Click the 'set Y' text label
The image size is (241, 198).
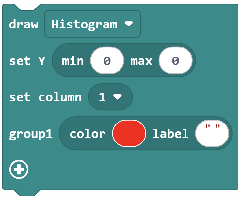point(27,61)
